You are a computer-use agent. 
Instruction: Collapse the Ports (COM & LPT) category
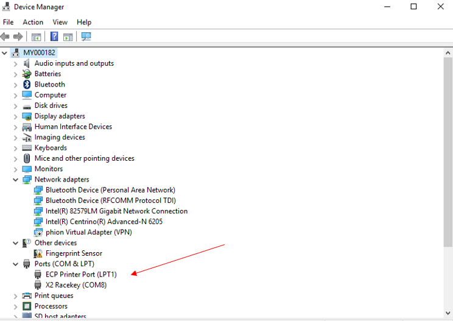(x=16, y=264)
